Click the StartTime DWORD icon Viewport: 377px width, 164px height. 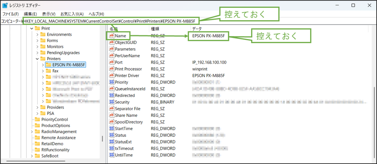tap(112, 128)
